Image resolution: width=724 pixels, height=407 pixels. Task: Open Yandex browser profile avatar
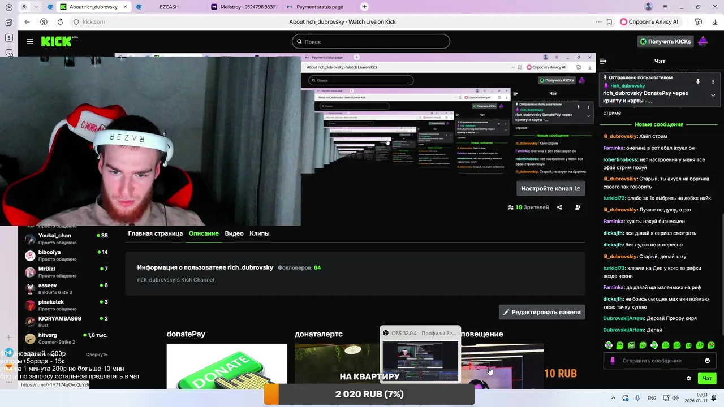(x=649, y=7)
